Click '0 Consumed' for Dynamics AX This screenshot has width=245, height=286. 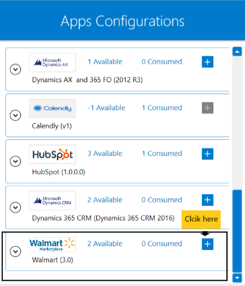[162, 62]
